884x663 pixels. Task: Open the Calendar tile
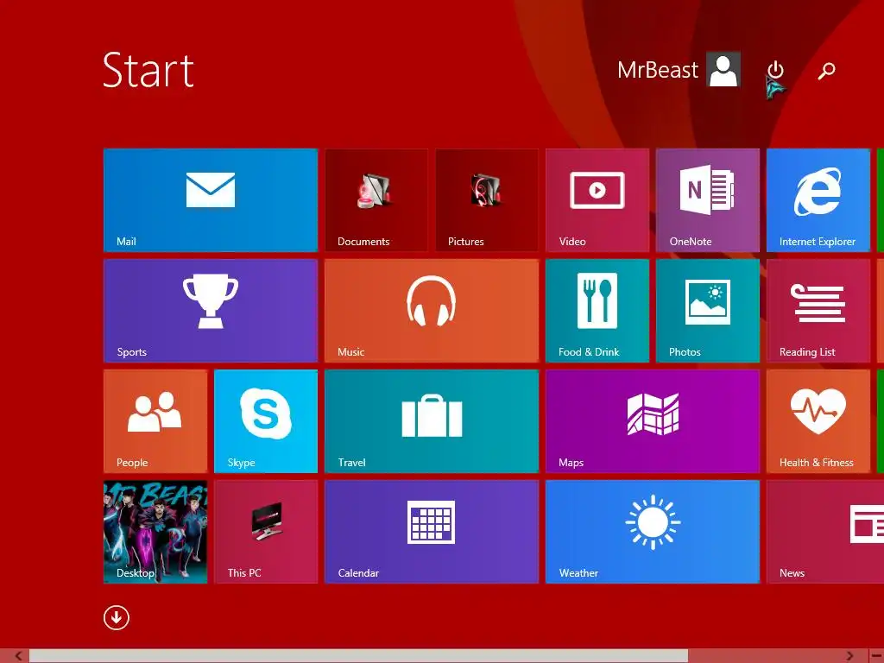coord(432,532)
